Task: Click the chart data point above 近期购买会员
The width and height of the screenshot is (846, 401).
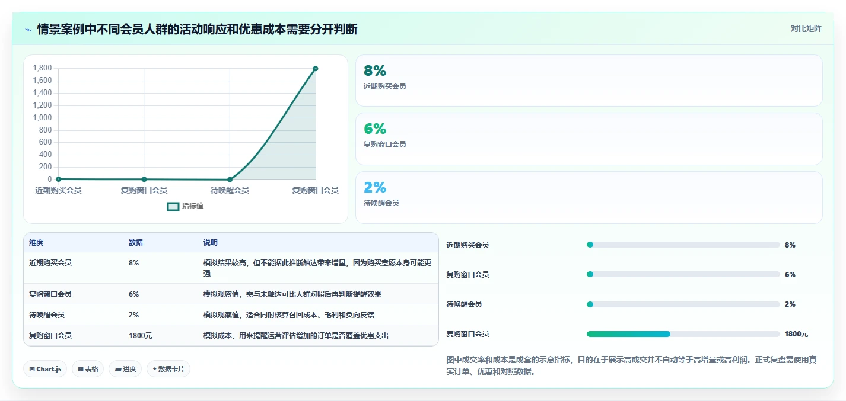Action: 58,179
